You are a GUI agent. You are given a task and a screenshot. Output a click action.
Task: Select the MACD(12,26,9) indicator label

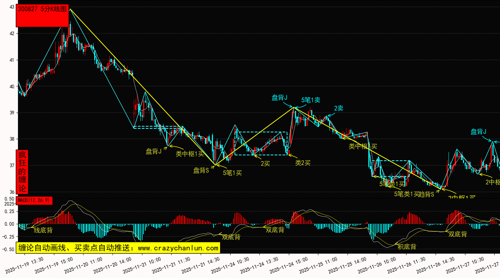34,201
